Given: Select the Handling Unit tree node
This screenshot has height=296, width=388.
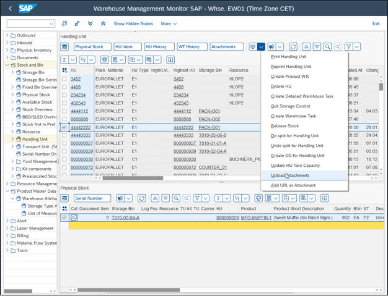Looking at the screenshot, I should click(x=35, y=139).
